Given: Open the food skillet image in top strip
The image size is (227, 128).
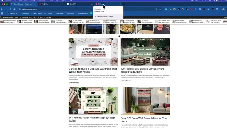Looking at the screenshot, I should click(x=128, y=29).
